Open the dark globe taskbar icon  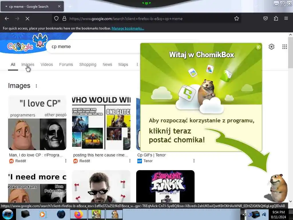coord(61,214)
